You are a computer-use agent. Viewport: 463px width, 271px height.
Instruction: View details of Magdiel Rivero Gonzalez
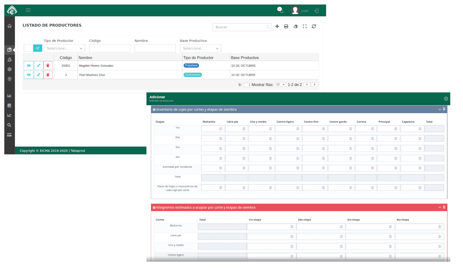[x=29, y=65]
